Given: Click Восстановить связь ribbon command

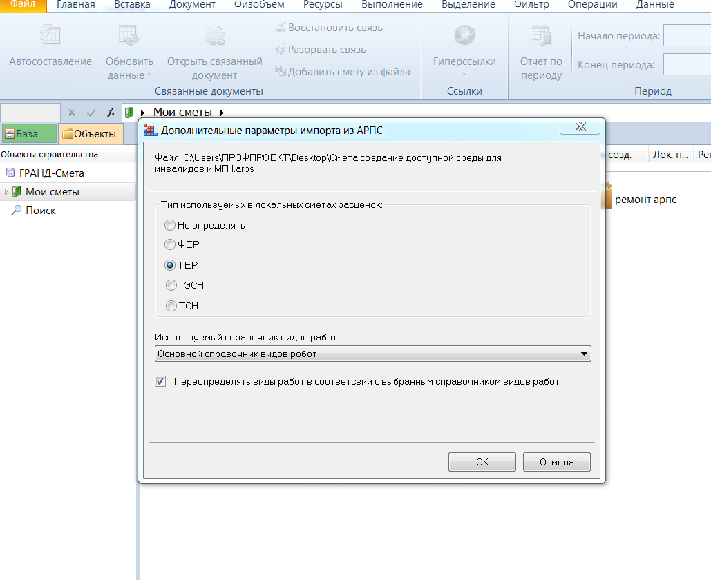Looking at the screenshot, I should 329,28.
